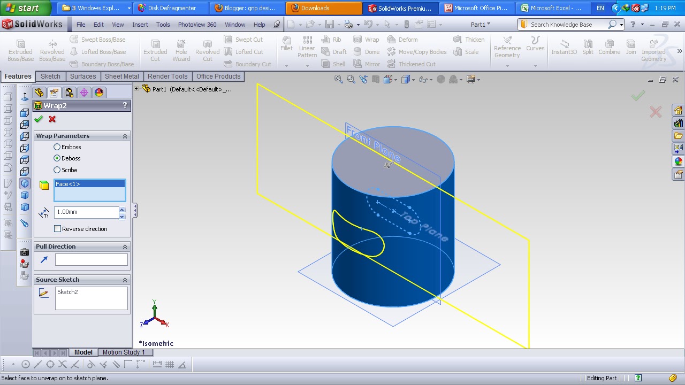This screenshot has height=385, width=685.
Task: Cancel the Wrap2 feature with red X
Action: [52, 119]
